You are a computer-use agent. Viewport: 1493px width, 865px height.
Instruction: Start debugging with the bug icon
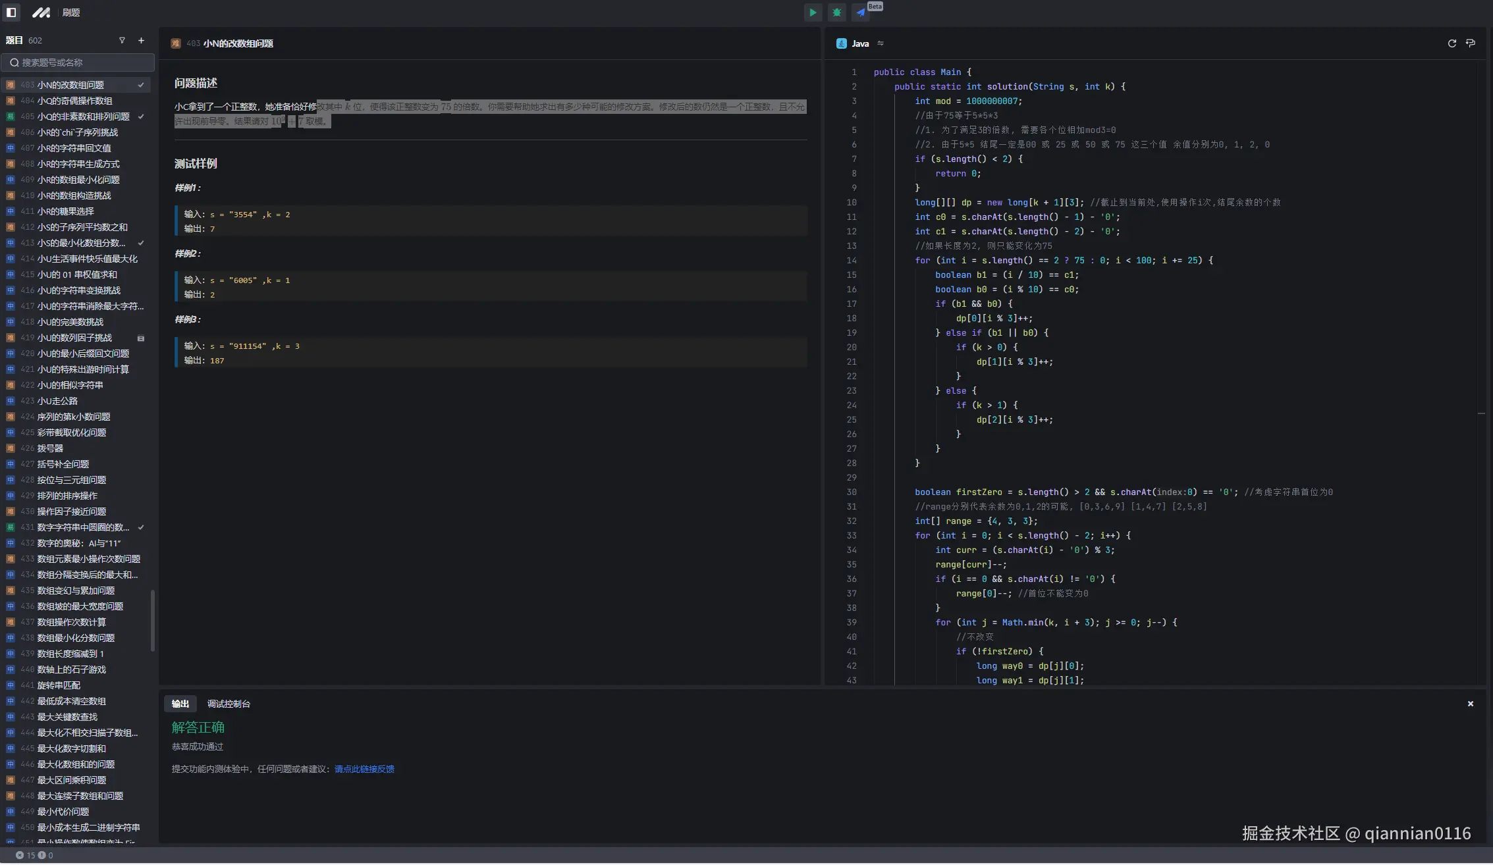click(836, 13)
